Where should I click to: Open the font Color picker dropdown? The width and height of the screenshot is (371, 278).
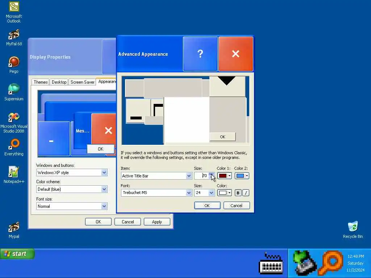point(224,193)
